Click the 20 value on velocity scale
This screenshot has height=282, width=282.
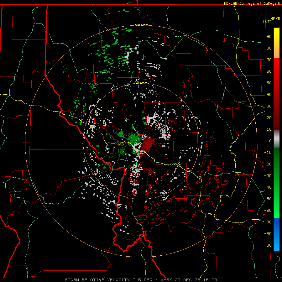(x=269, y=118)
